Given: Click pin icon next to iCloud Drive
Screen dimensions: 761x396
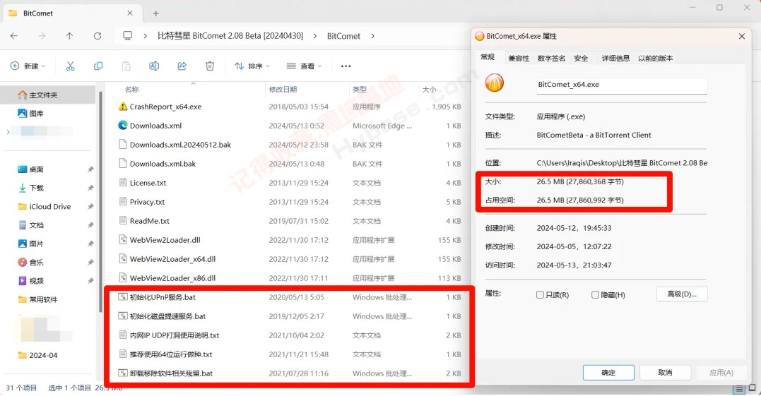Looking at the screenshot, I should pyautogui.click(x=90, y=207).
